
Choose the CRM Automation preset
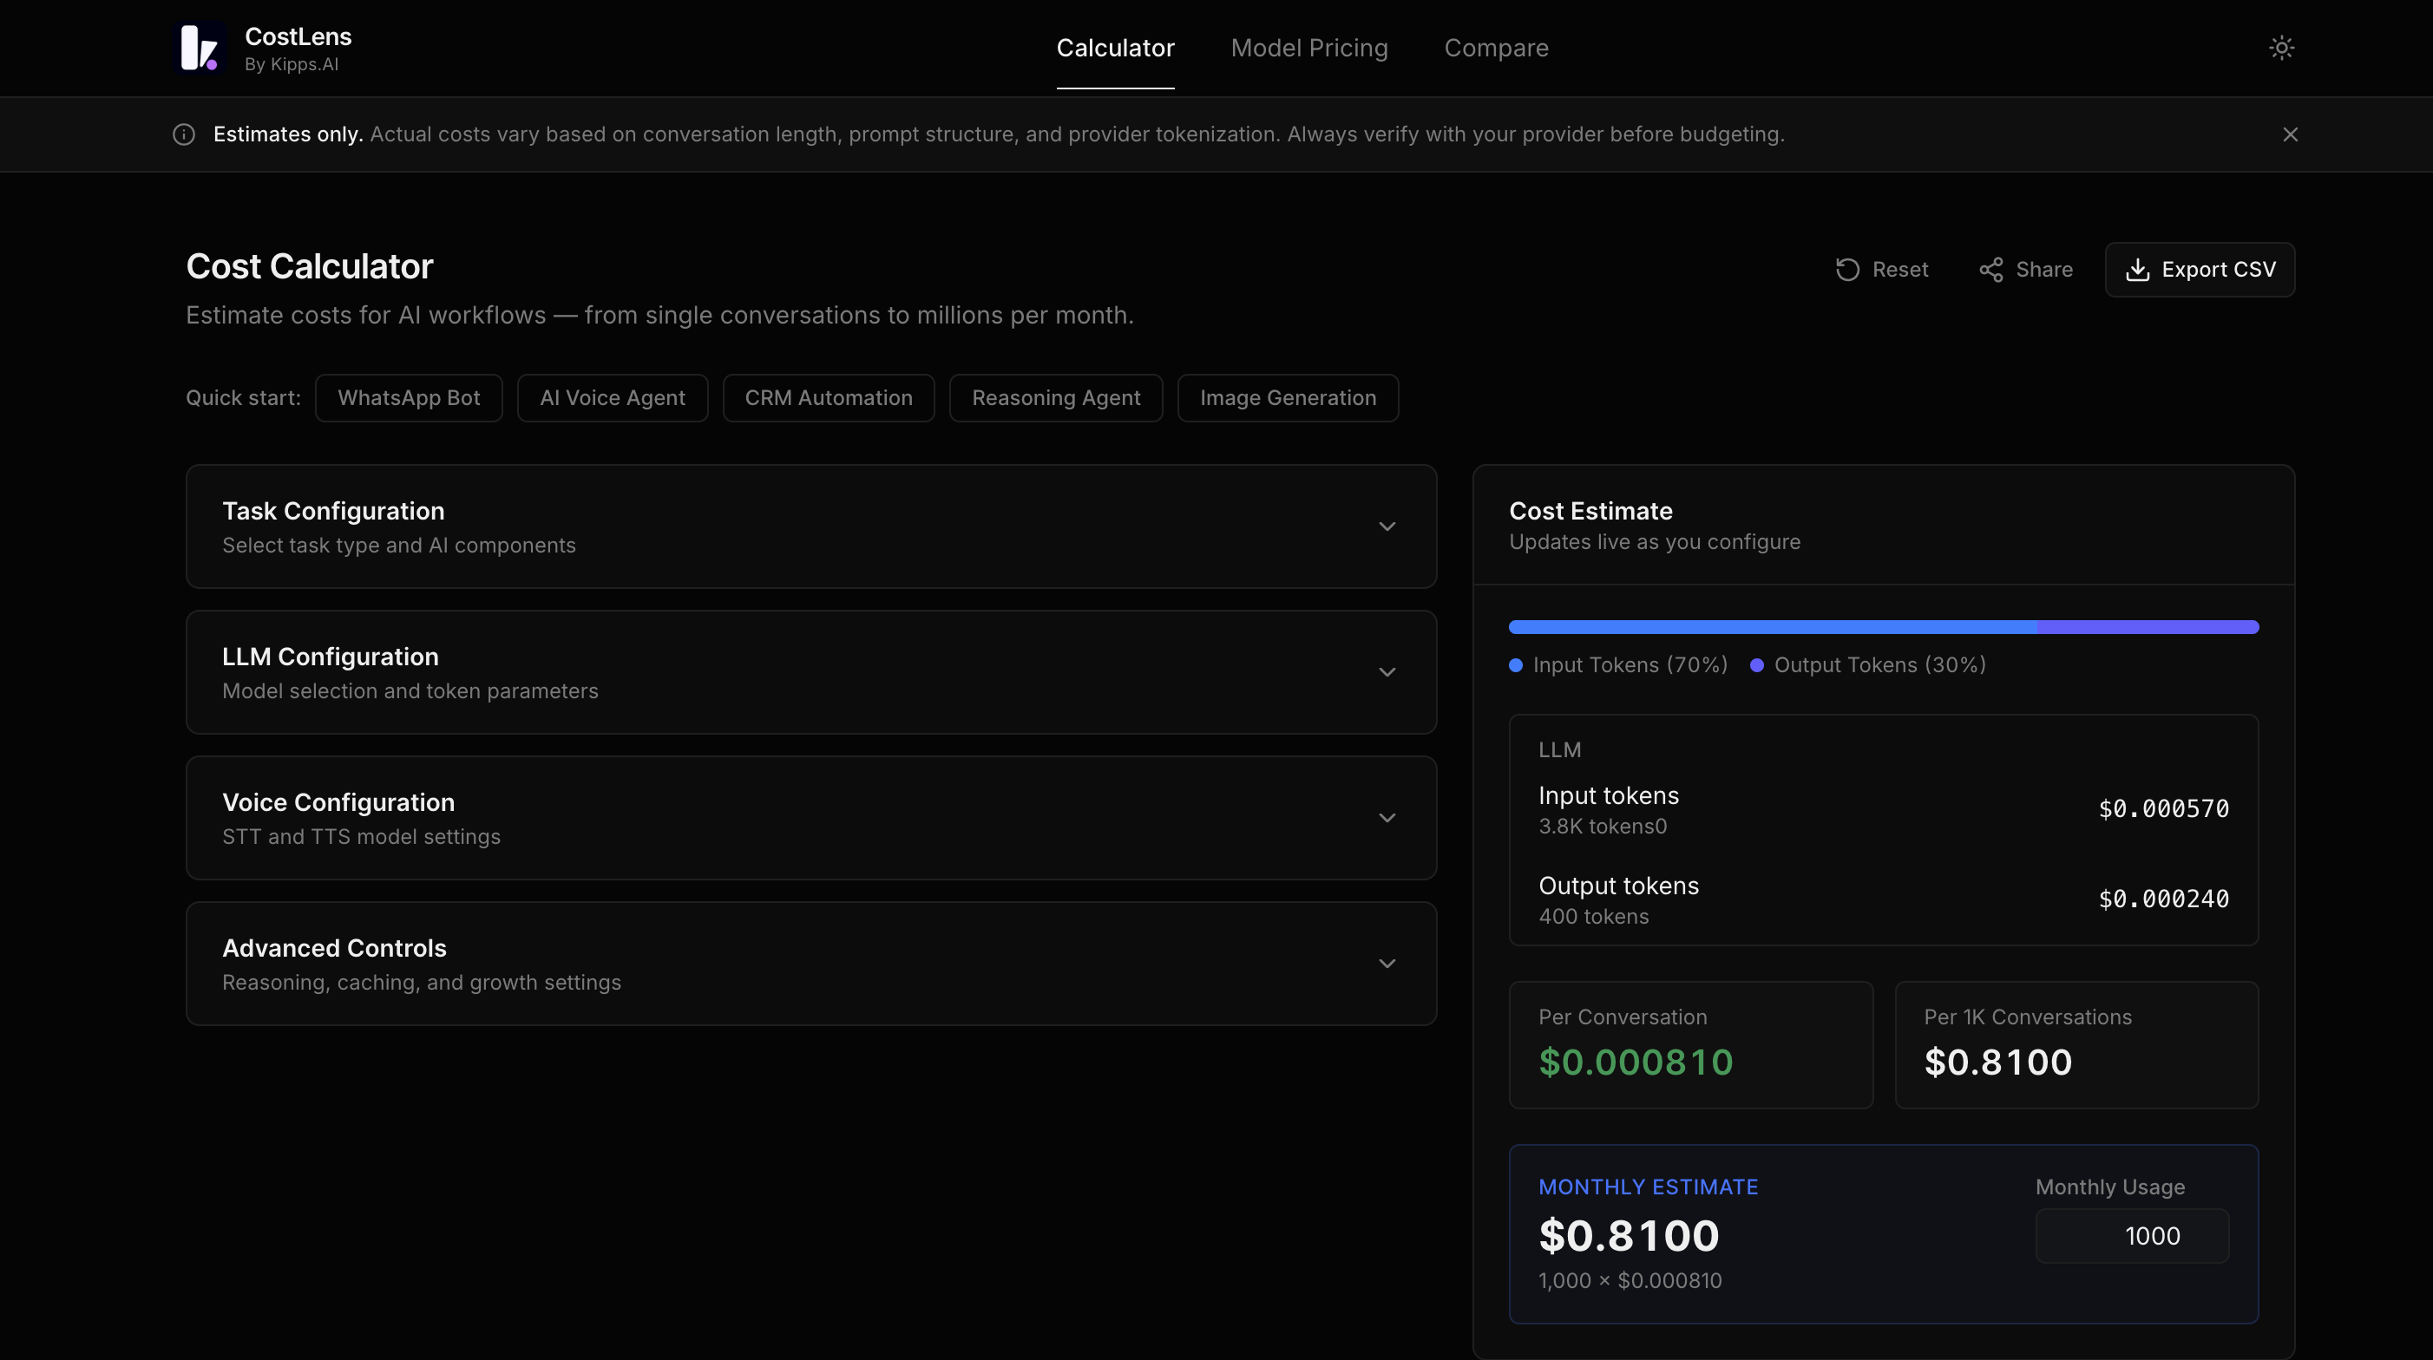pyautogui.click(x=829, y=398)
